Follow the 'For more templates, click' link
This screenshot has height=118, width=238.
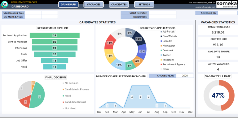[x=202, y=2]
